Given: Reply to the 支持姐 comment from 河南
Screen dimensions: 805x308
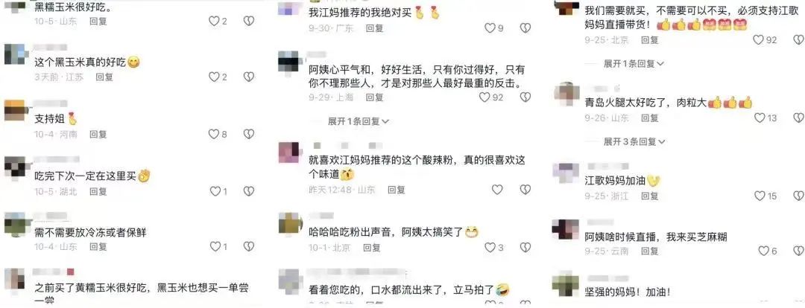Looking at the screenshot, I should pyautogui.click(x=98, y=134).
